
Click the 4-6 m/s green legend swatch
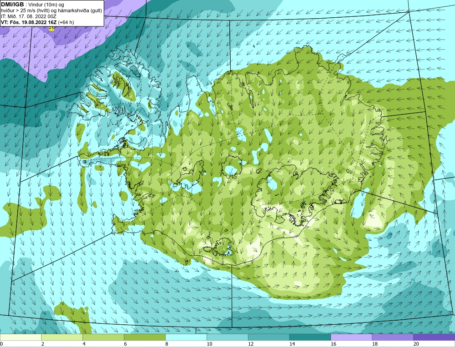click(x=103, y=337)
